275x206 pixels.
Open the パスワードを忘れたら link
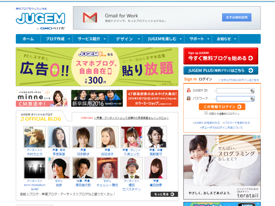tap(236, 123)
